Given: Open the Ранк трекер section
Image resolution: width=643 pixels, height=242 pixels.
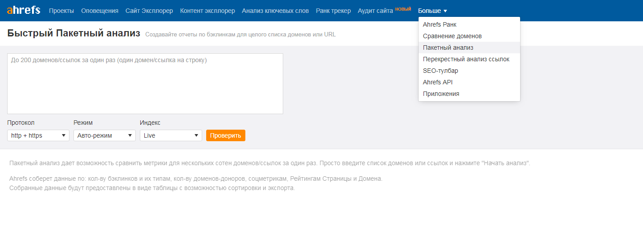Looking at the screenshot, I should coord(333,11).
